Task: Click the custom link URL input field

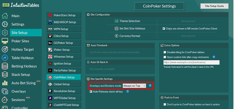Action: 191,62
